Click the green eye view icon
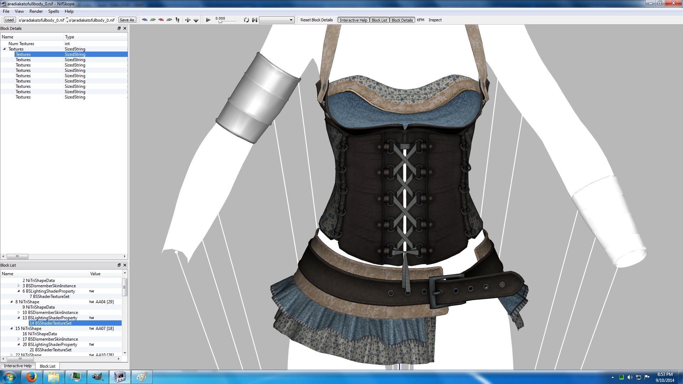The height and width of the screenshot is (384, 683). point(153,20)
